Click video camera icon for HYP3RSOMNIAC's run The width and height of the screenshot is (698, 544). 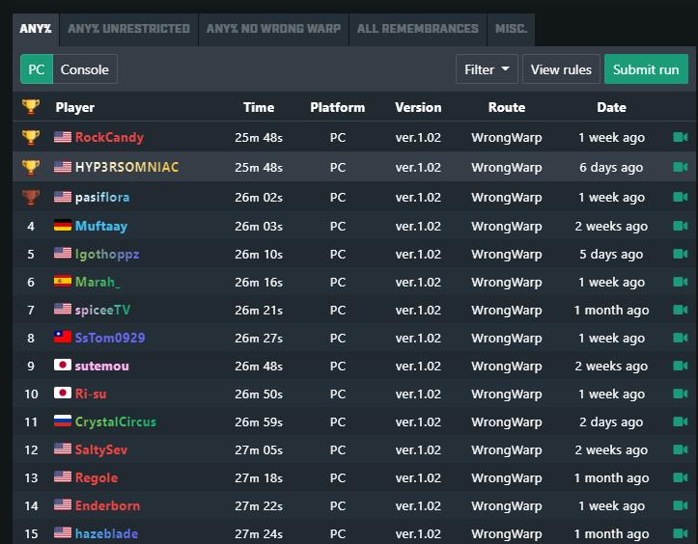(x=680, y=167)
